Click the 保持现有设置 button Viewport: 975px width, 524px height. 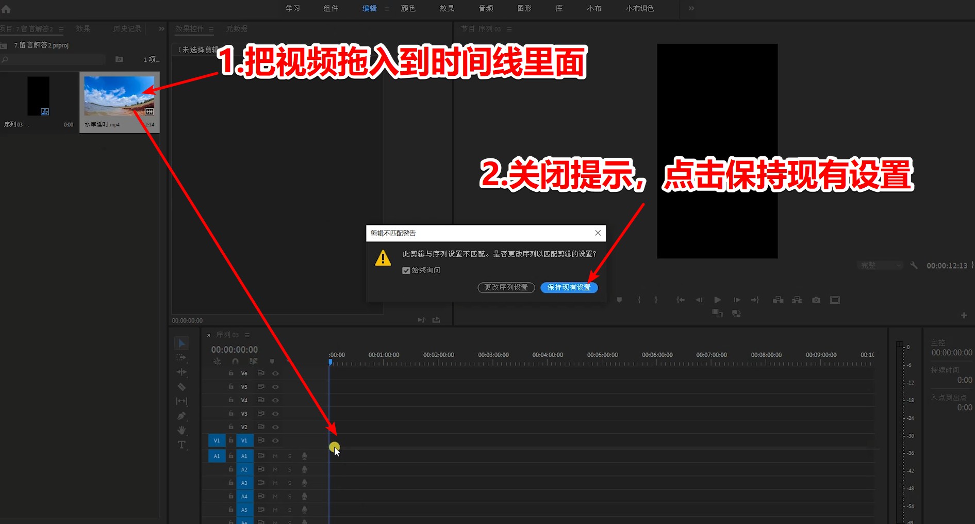tap(569, 287)
